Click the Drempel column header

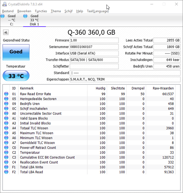(x=136, y=88)
